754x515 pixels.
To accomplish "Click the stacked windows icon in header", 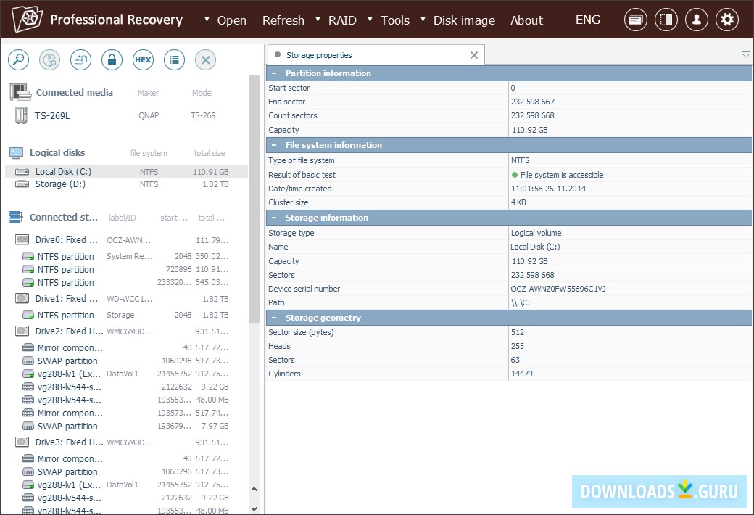I will tap(635, 20).
